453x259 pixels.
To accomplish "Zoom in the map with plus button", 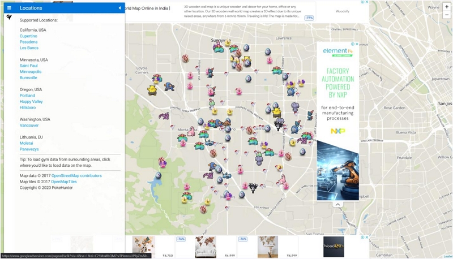I will 447,7.
